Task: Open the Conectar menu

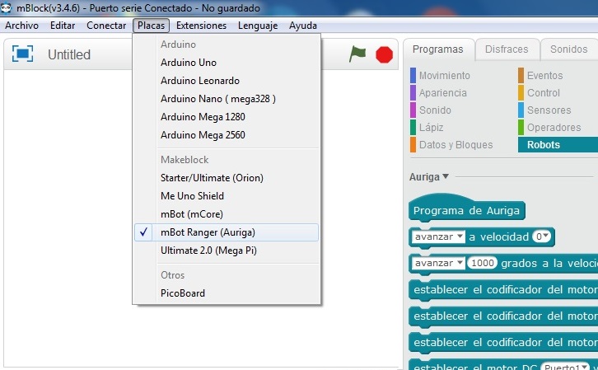Action: 106,26
